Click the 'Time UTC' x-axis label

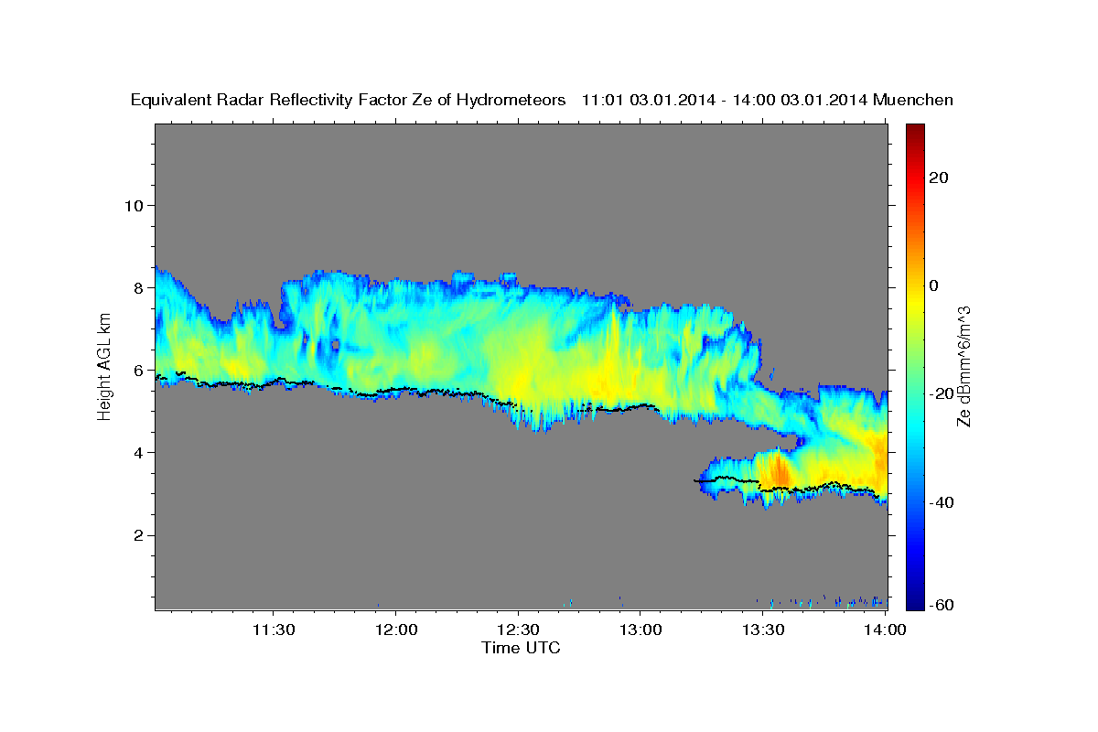tap(521, 648)
